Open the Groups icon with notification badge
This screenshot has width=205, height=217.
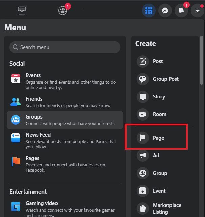[63, 11]
